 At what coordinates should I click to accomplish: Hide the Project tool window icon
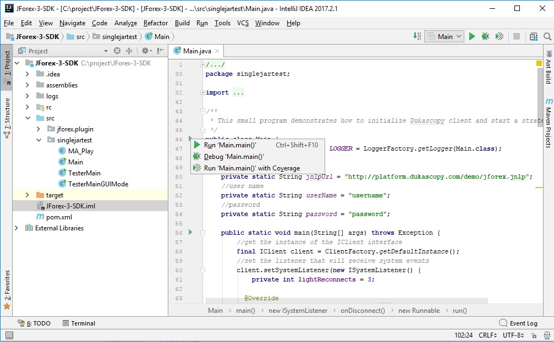tap(161, 51)
